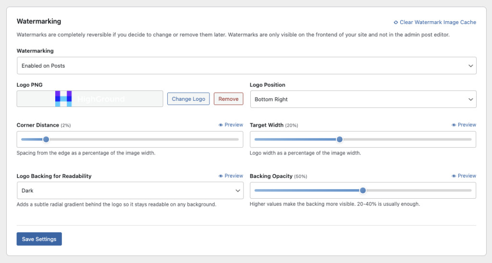Click the Corner Distance slider handle
492x263 pixels.
(46, 140)
